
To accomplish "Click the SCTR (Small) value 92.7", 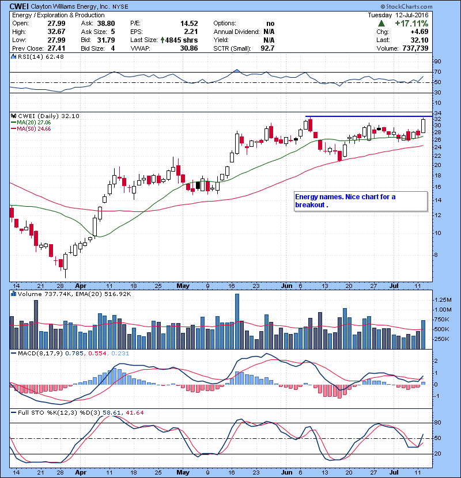I will click(267, 48).
